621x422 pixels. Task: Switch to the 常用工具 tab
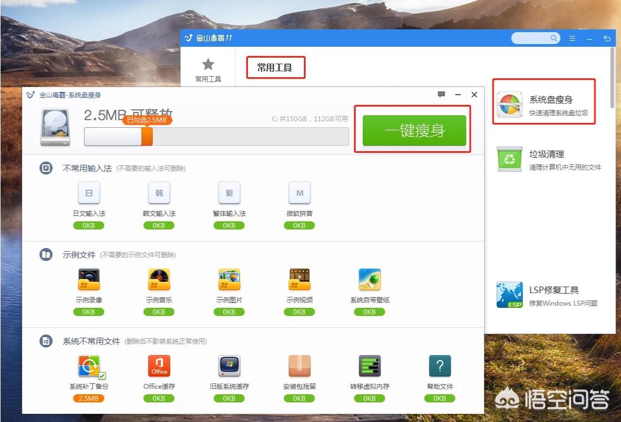click(x=208, y=67)
